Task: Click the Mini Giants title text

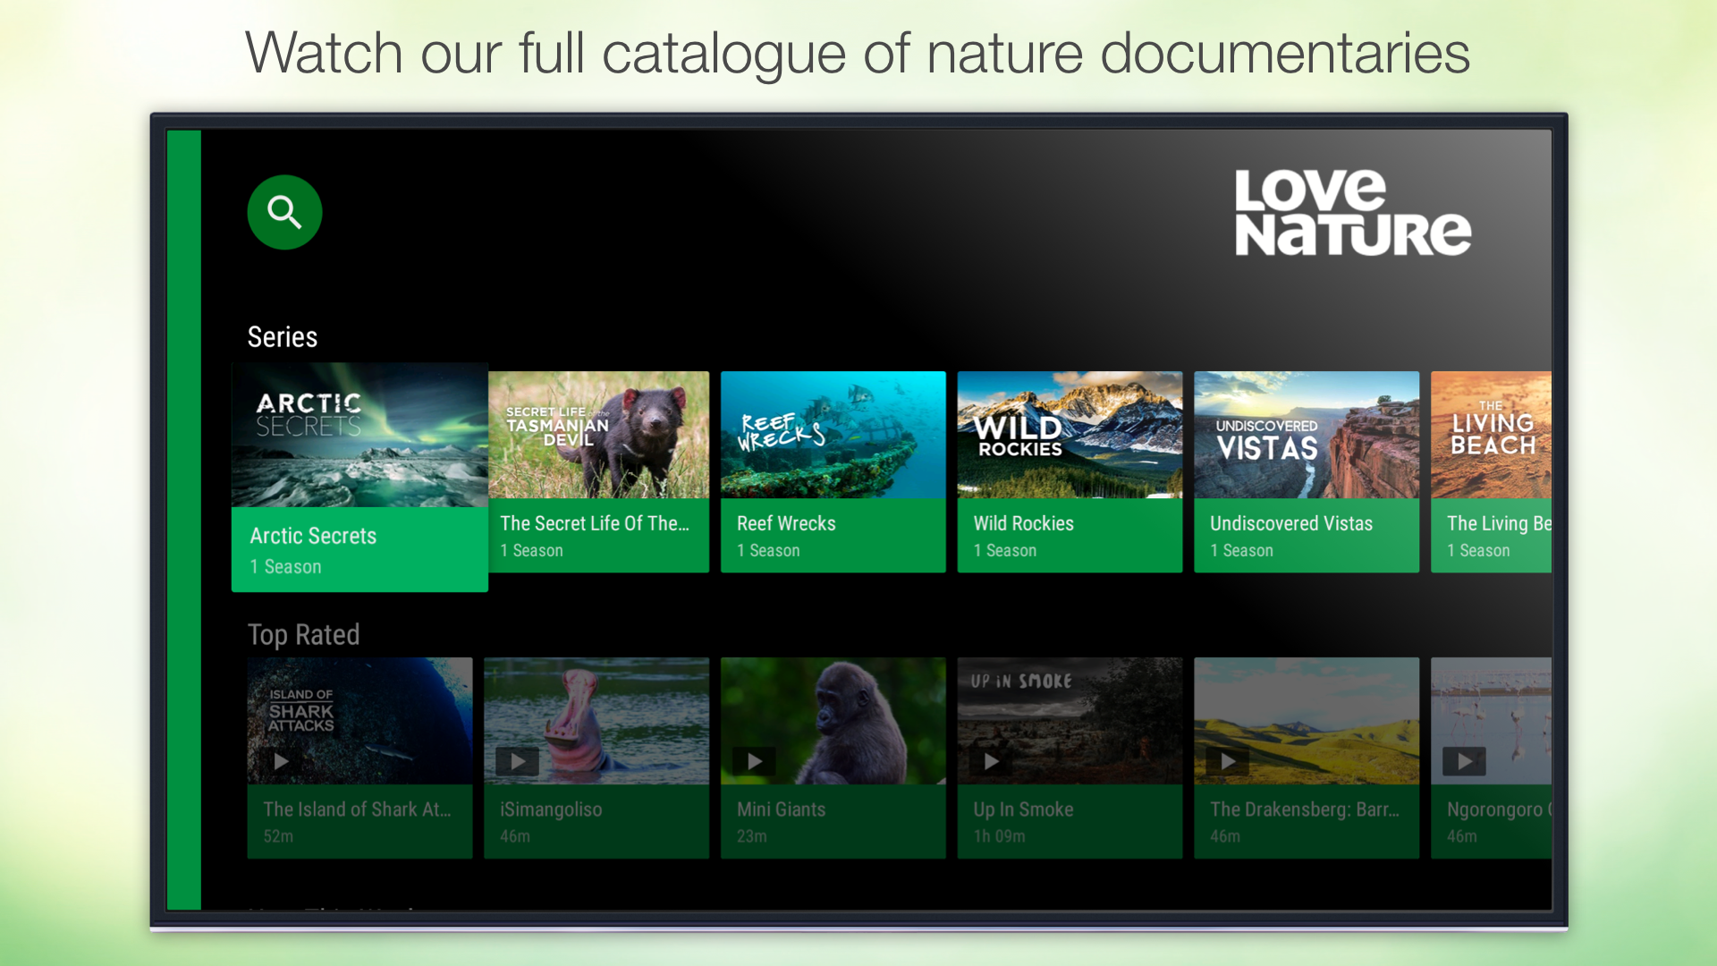Action: click(781, 809)
